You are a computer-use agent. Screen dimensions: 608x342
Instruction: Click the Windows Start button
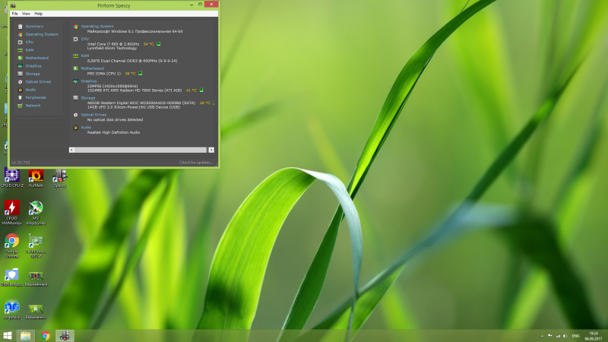8,335
